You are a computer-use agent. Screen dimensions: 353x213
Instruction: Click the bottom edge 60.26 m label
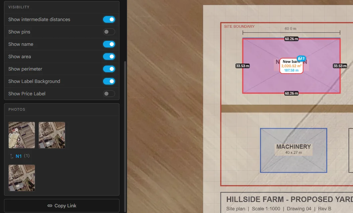click(291, 93)
